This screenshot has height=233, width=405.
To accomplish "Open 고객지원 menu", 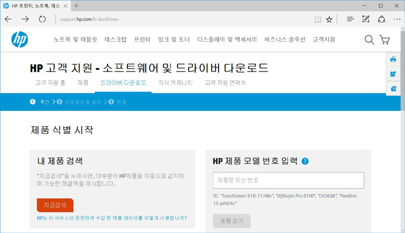I will click(324, 39).
